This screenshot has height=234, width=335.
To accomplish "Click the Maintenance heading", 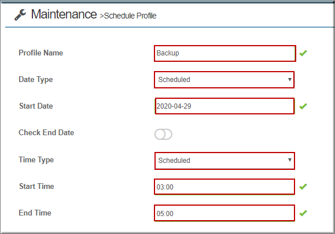I will [x=64, y=14].
